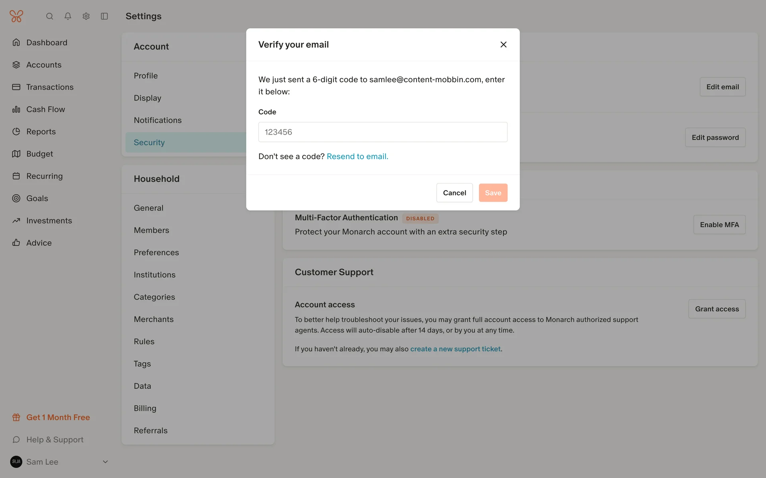The image size is (766, 478).
Task: Click the Advice thumbs-up icon
Action: [x=16, y=243]
